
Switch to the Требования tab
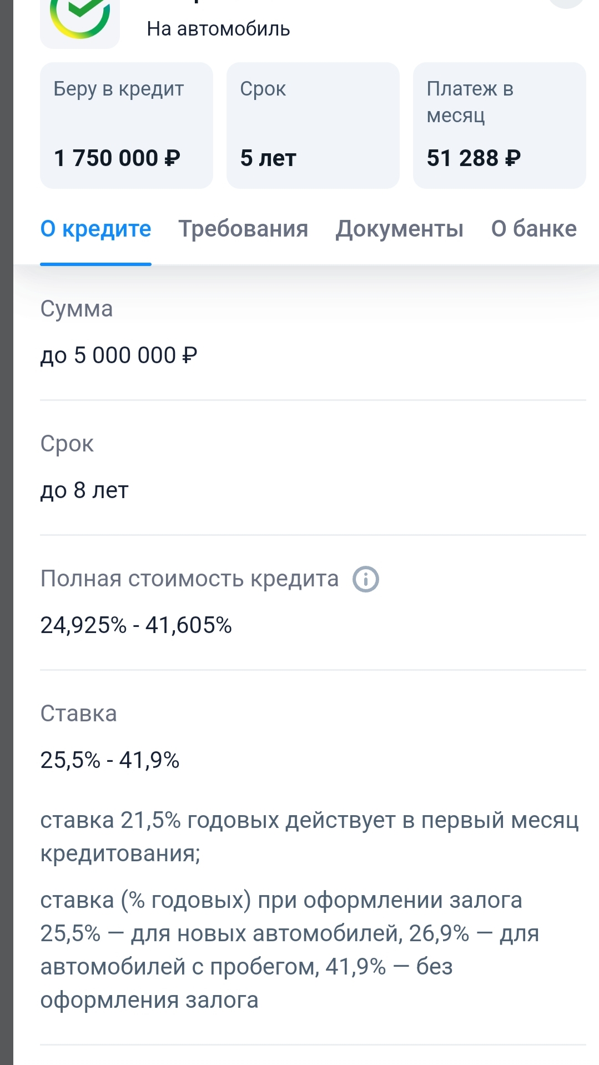click(x=243, y=229)
